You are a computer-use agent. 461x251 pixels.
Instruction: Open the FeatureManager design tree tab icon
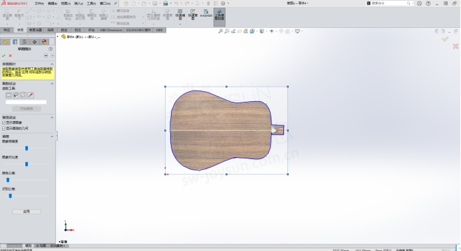click(x=5, y=42)
